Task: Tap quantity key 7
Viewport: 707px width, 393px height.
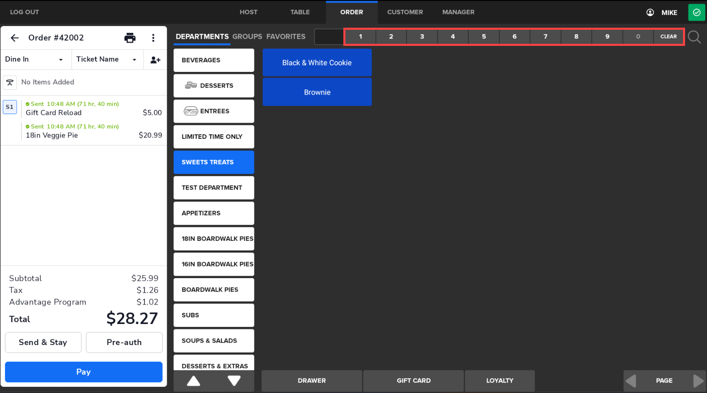Action: pyautogui.click(x=545, y=37)
